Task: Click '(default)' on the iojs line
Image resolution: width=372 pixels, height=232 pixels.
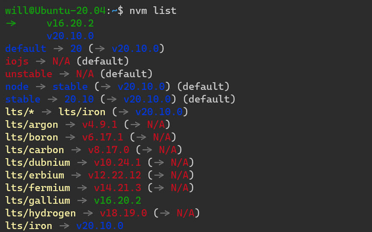Action: pos(103,61)
